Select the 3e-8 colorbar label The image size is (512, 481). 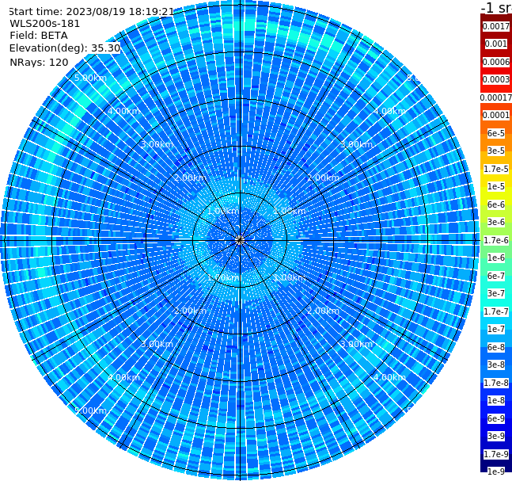496,365
